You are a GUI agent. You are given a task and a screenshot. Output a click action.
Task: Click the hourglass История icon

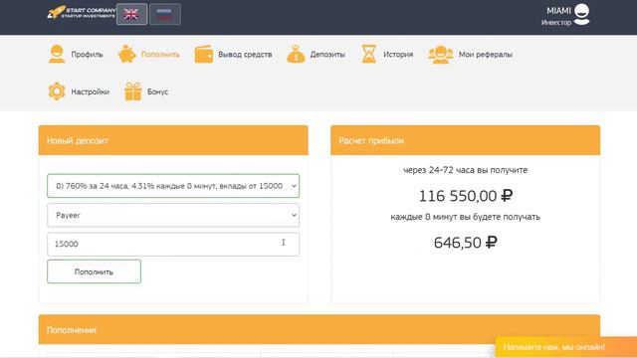(369, 54)
